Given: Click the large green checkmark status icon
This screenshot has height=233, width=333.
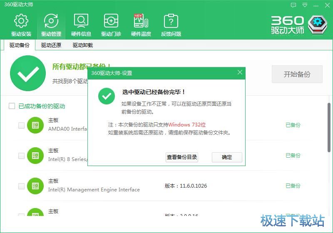Looking at the screenshot, I should [x=28, y=73].
